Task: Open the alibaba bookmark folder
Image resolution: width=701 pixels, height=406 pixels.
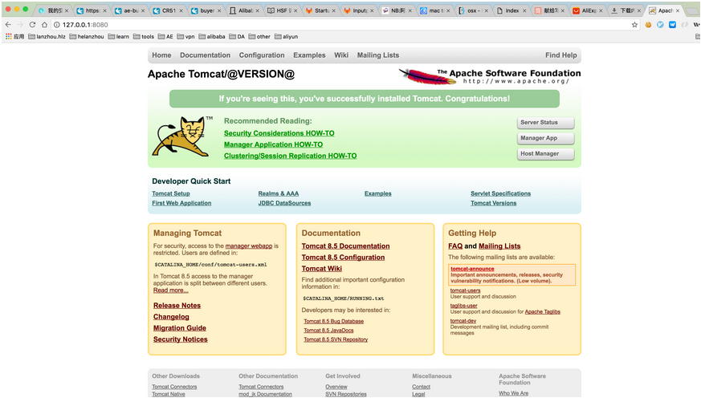Action: (212, 37)
